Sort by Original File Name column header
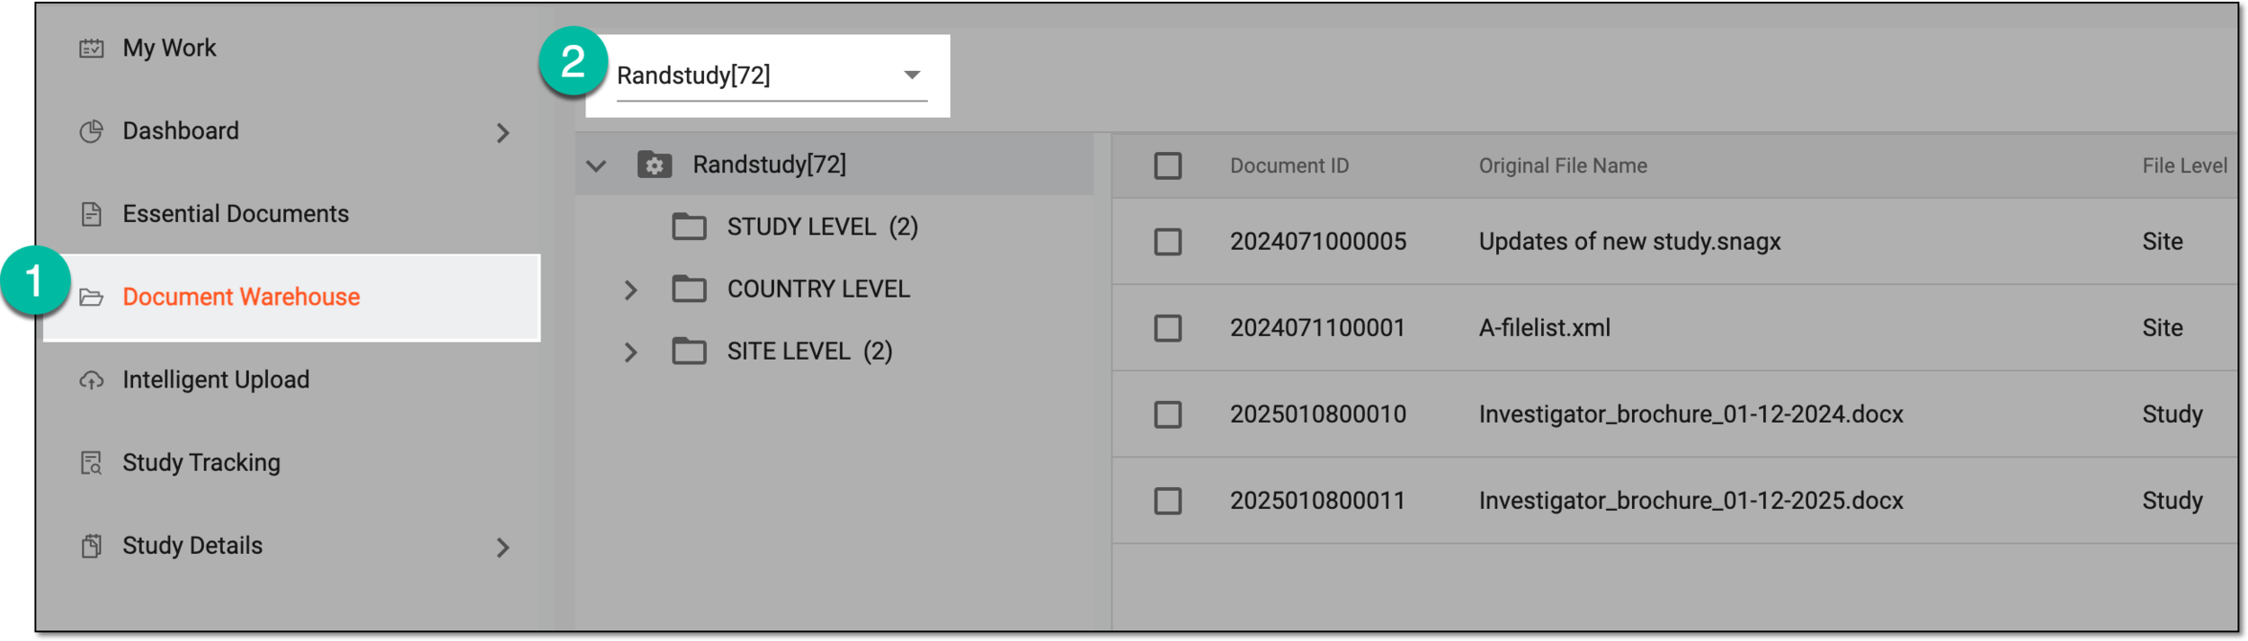Image resolution: width=2248 pixels, height=641 pixels. pyautogui.click(x=1563, y=165)
